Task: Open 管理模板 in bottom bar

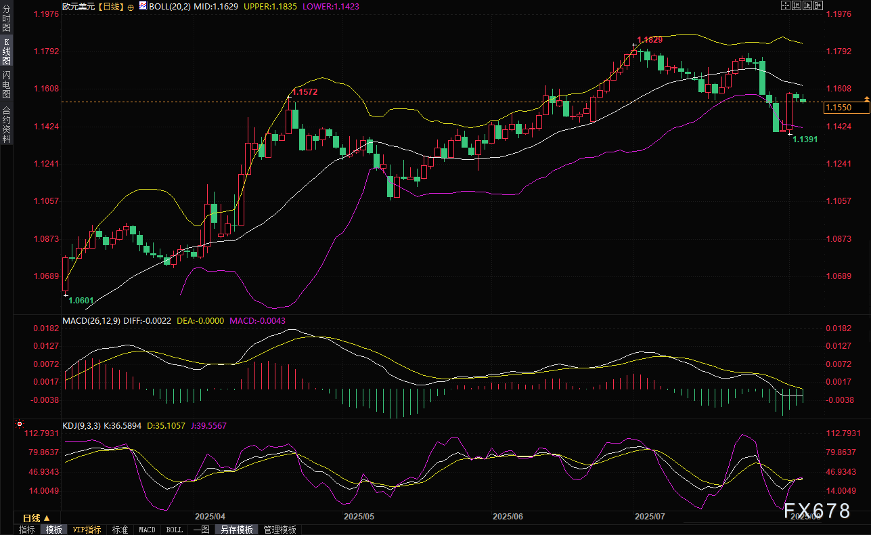Action: click(280, 530)
